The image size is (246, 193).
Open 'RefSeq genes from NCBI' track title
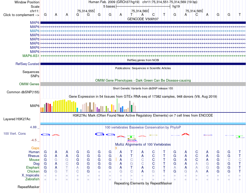point(143,60)
